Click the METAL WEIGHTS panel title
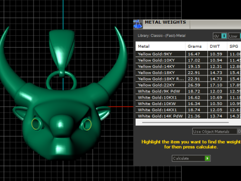This screenshot has width=241, height=181. point(165,22)
